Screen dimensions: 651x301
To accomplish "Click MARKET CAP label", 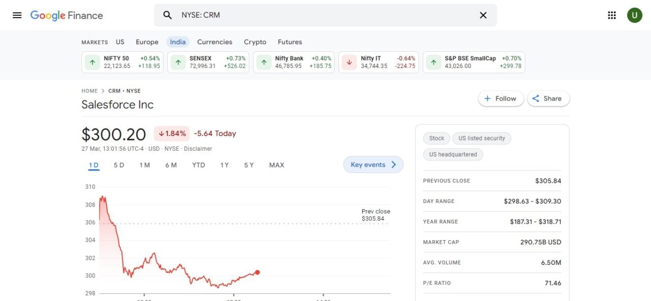I will tap(441, 242).
